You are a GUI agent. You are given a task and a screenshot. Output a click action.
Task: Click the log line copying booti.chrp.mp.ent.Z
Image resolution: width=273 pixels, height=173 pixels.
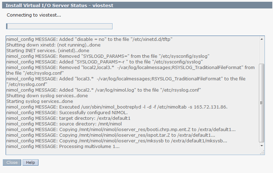point(121,129)
